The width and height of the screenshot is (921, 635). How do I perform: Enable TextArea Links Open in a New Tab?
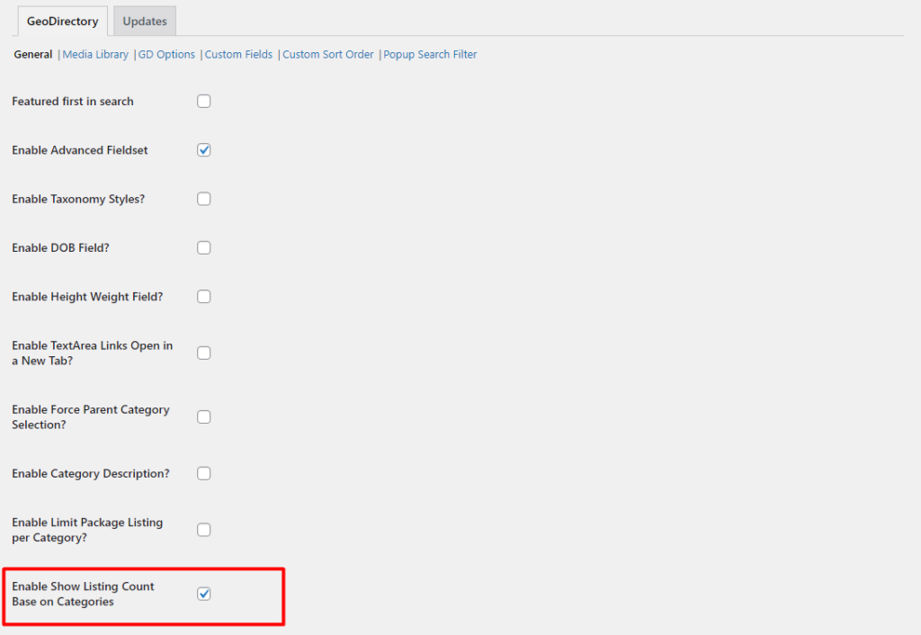click(203, 352)
